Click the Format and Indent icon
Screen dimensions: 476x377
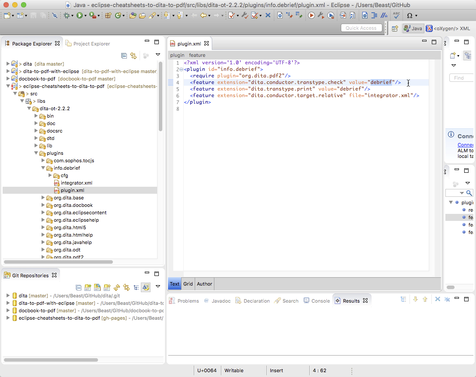(374, 15)
